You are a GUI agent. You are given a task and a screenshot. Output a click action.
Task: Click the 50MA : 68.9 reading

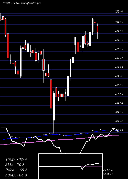16,175
